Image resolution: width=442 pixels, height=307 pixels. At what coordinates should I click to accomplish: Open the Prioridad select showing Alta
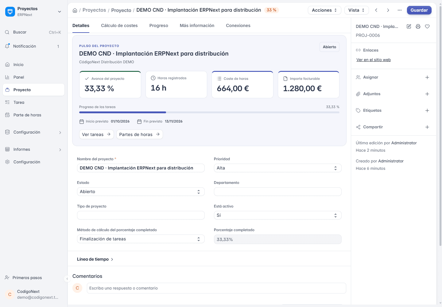click(x=277, y=168)
